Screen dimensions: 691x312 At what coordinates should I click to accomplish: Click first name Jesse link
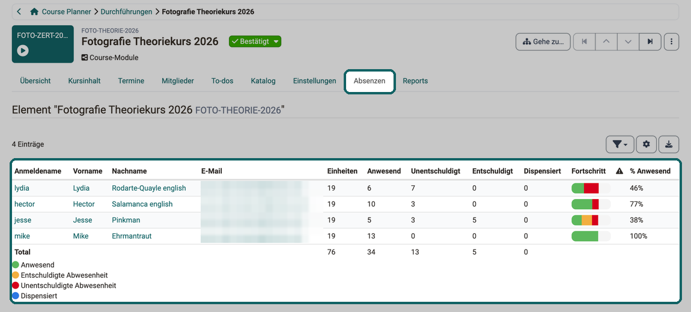click(82, 220)
